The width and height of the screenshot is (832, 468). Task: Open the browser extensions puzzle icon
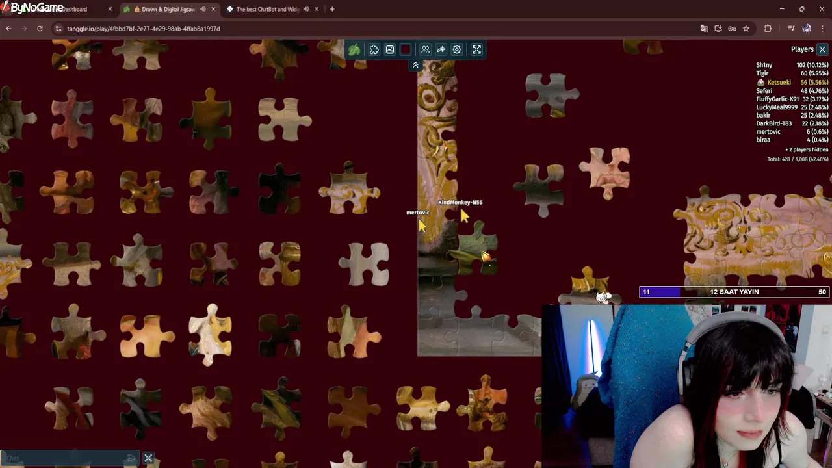768,29
